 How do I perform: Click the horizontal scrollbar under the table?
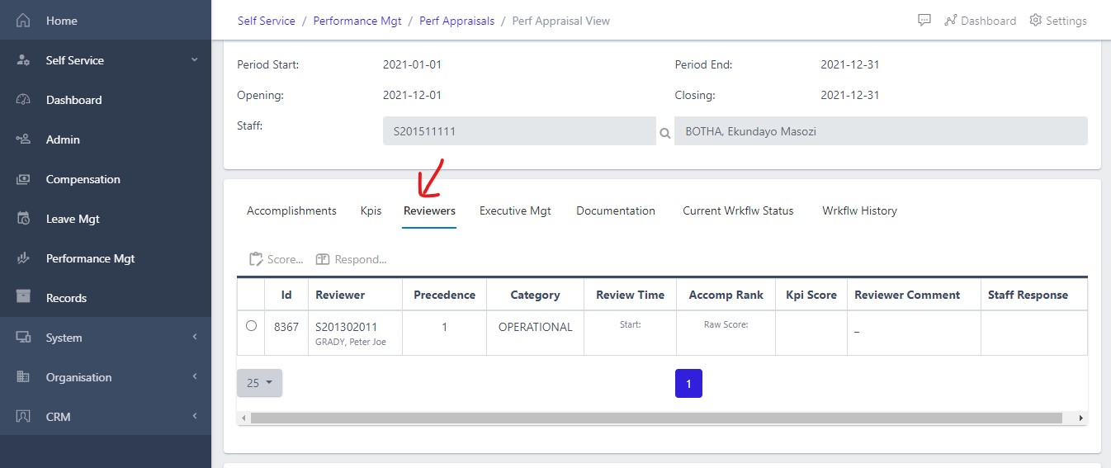656,418
